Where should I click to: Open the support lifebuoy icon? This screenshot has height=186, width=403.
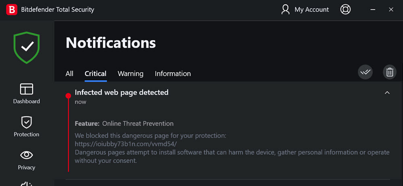click(x=345, y=10)
